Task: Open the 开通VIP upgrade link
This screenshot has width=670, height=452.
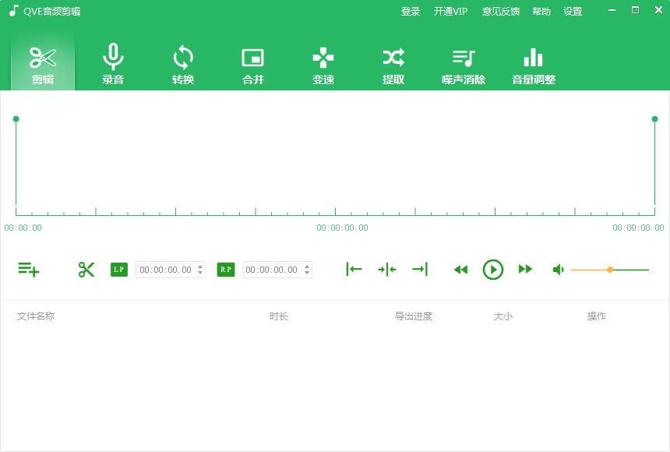Action: [x=450, y=11]
